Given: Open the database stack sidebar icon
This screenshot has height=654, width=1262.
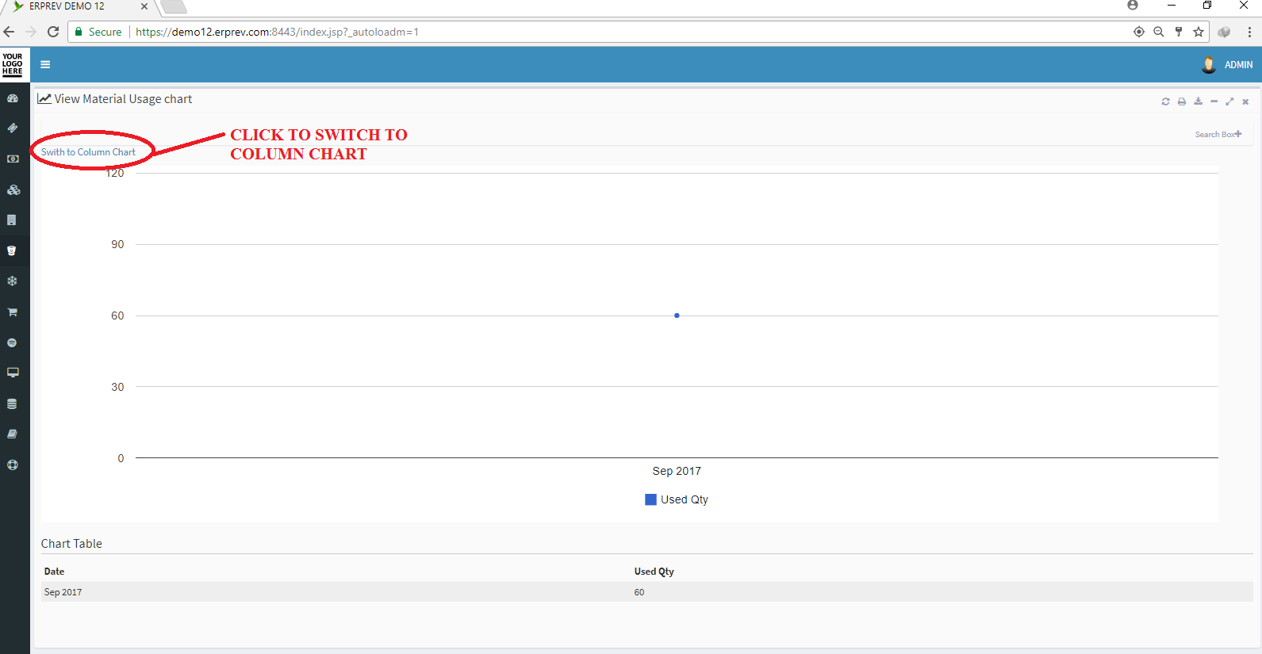Looking at the screenshot, I should (12, 403).
